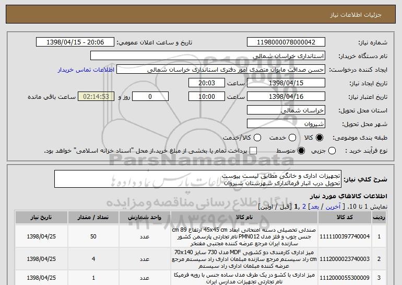
Task: Click the تاریخ ایجاد نیاز date field
Action: [286, 83]
